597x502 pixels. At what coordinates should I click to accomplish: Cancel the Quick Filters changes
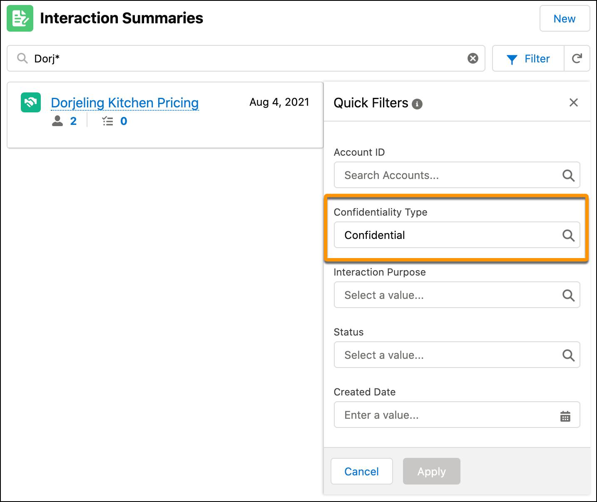tap(361, 471)
